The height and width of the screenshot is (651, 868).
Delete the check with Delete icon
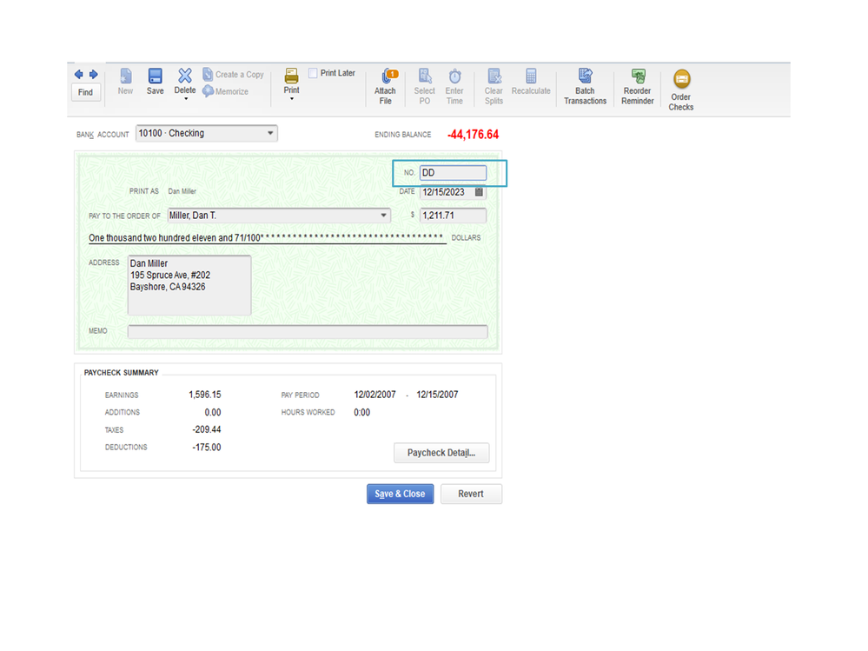(x=185, y=81)
